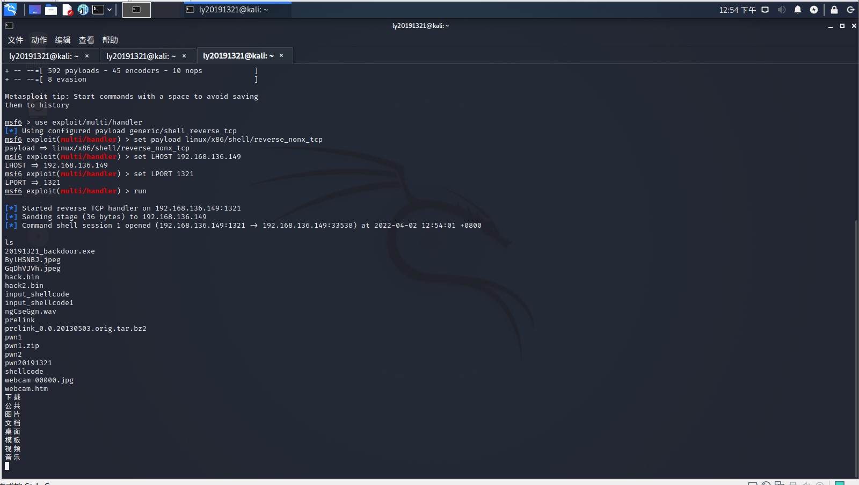Lock the screen with padlock icon

coord(834,10)
